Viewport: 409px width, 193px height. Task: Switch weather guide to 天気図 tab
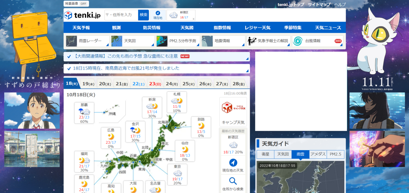(x=283, y=154)
